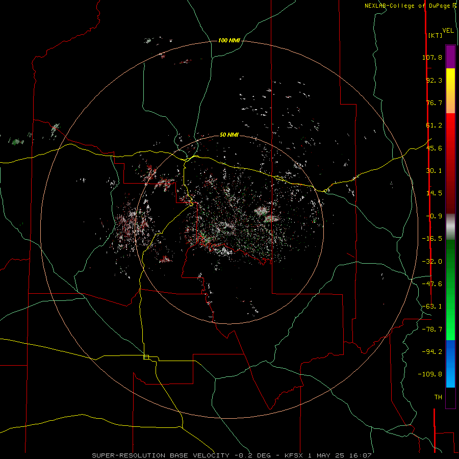Click the -0.9 value on velocity scale
Image resolution: width=459 pixels, height=459 pixels.
coord(434,216)
